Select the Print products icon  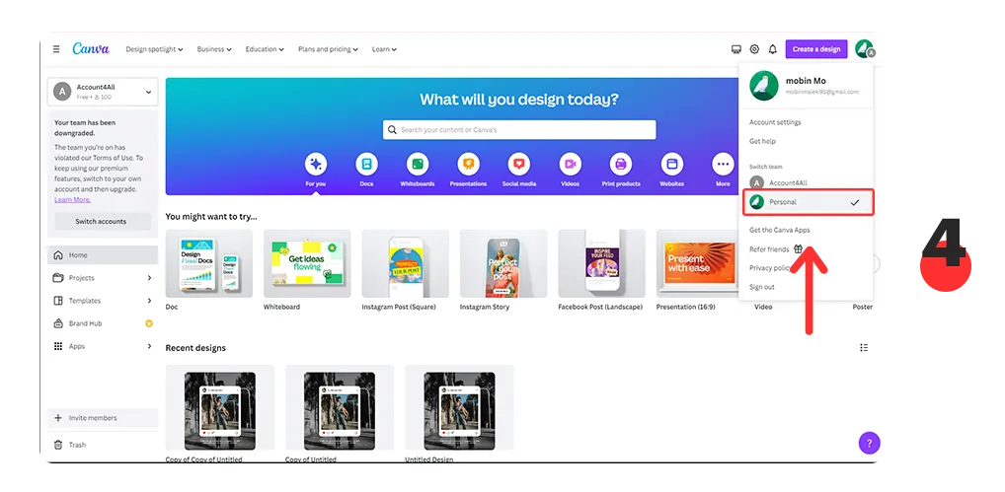coord(621,165)
